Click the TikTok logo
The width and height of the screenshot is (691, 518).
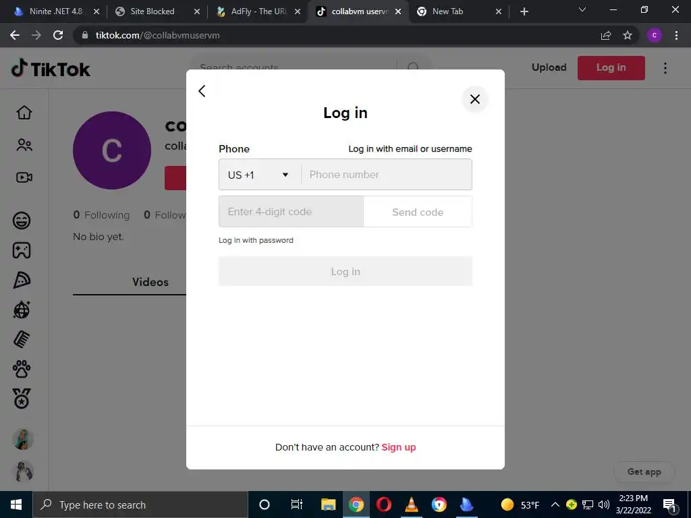[51, 68]
